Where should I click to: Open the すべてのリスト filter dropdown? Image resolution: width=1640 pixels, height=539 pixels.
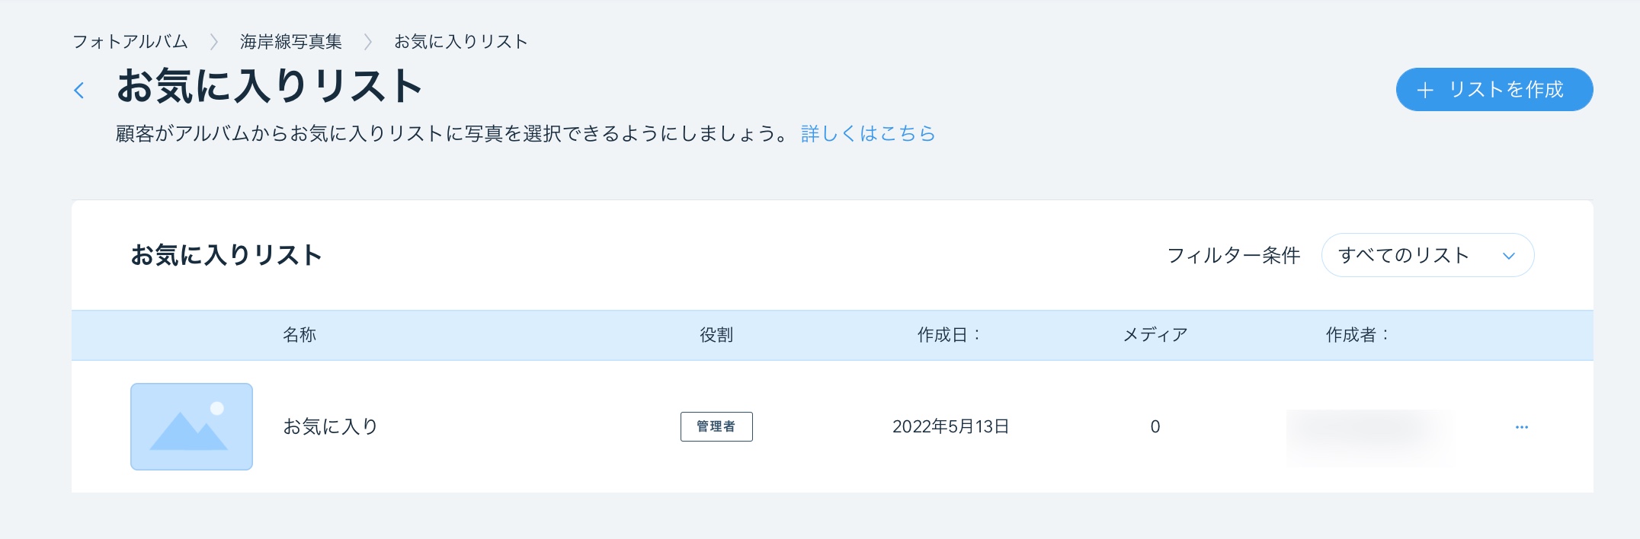coord(1426,256)
